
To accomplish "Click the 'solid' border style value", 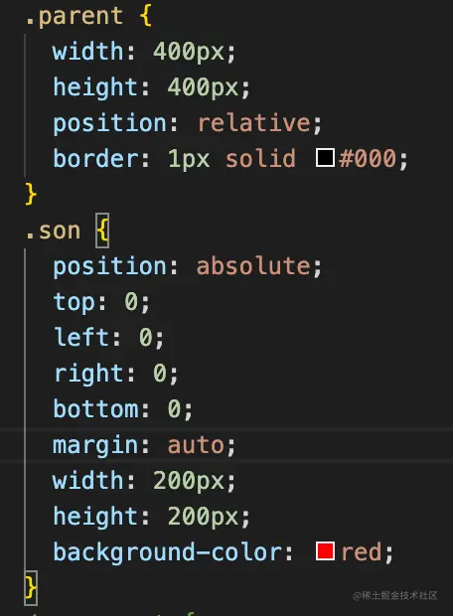I will 260,158.
